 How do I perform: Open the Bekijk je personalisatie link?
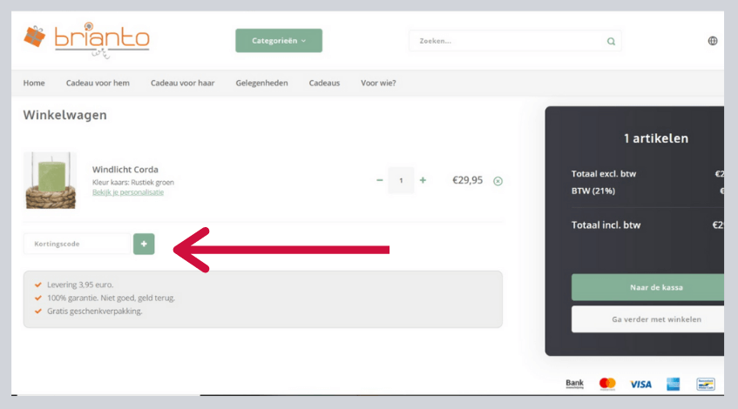tap(127, 192)
